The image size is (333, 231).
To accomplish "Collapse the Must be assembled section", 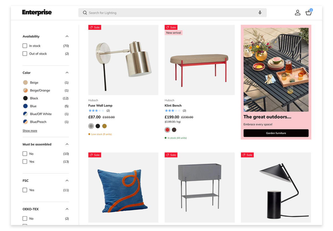I will click(67, 144).
